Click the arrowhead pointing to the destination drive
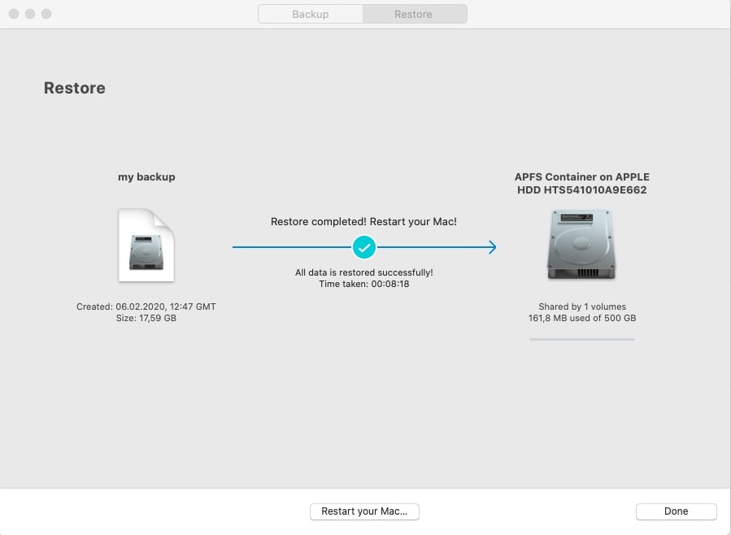 (x=492, y=246)
